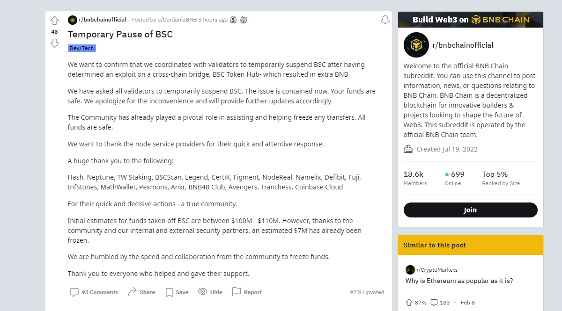
Task: Share this post
Action: pyautogui.click(x=141, y=292)
